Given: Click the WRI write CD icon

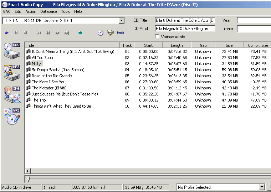Looking at the screenshot, I should coord(12,117).
